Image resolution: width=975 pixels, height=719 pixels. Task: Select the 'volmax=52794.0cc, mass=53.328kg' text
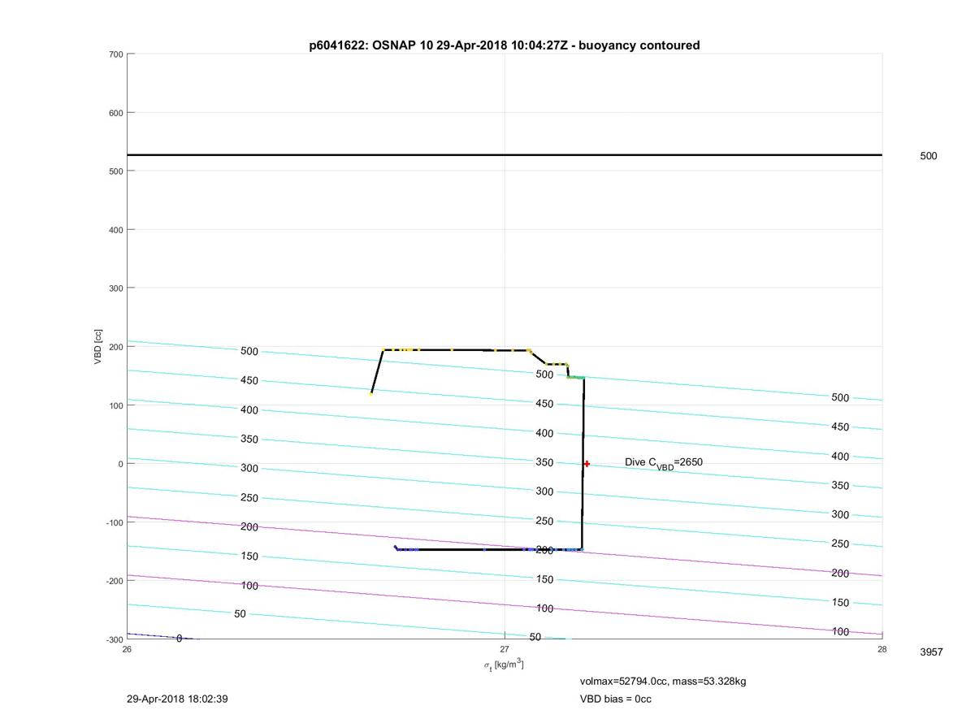[662, 682]
